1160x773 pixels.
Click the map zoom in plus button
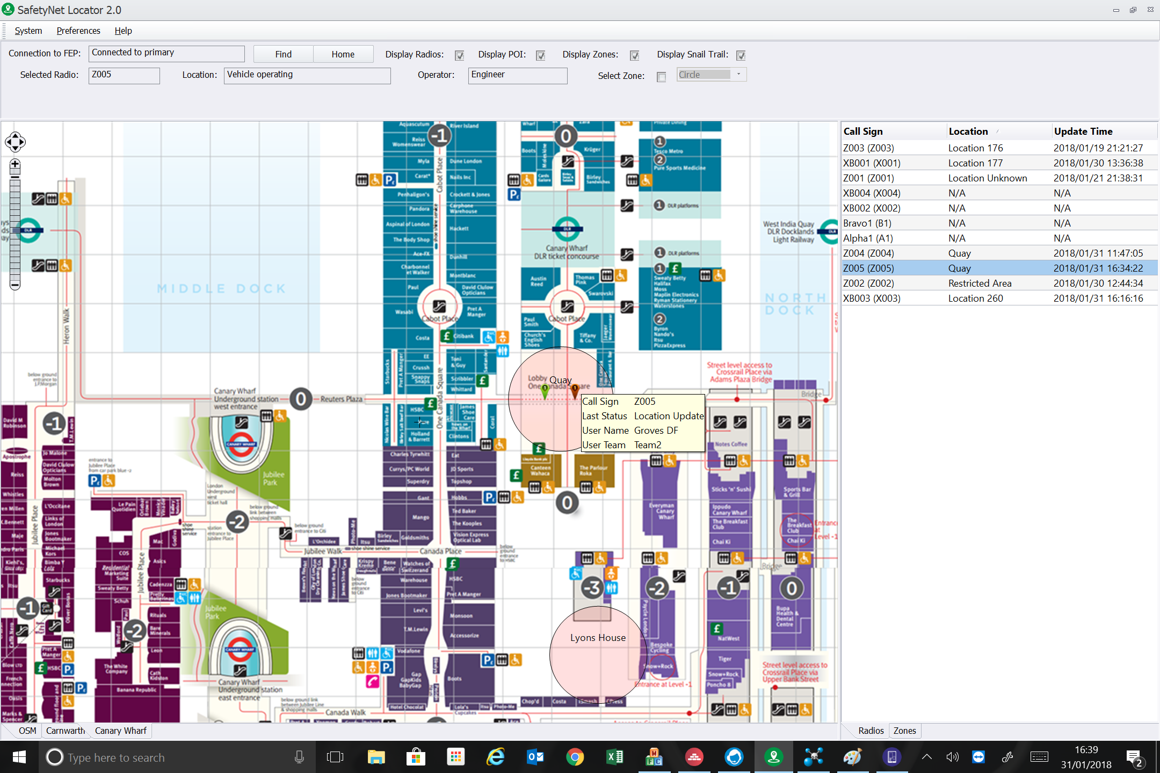[x=15, y=164]
